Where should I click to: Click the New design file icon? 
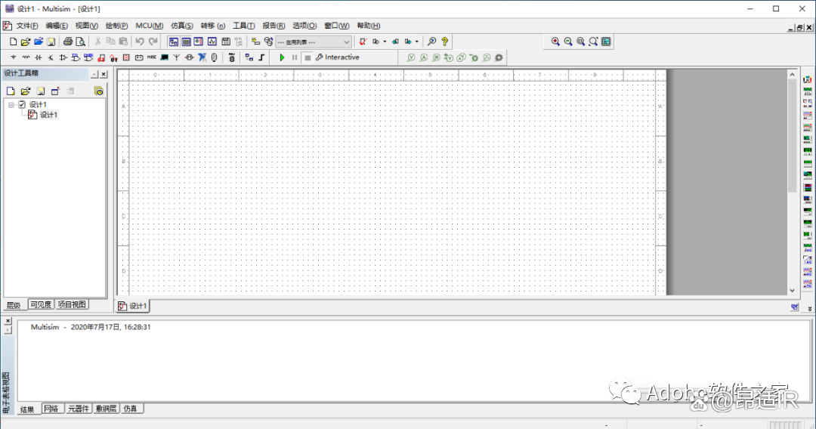click(13, 42)
